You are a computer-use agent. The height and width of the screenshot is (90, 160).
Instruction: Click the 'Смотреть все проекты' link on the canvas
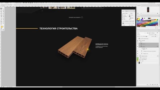point(74,17)
